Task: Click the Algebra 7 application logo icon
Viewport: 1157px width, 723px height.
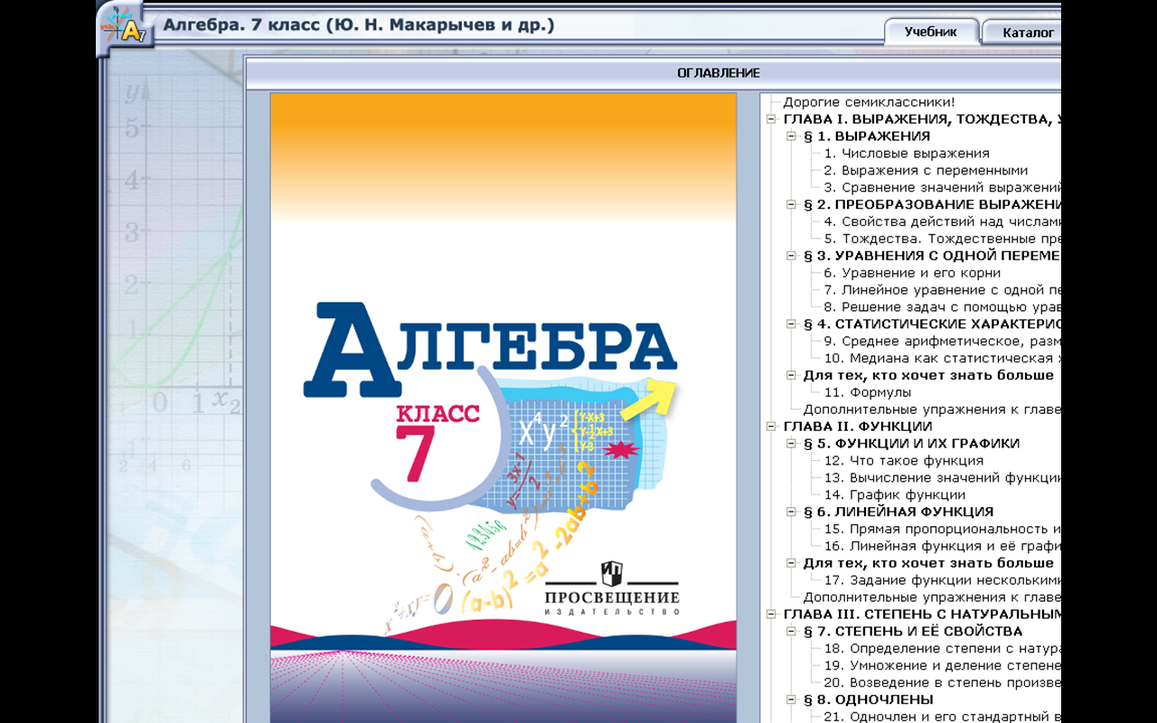Action: point(126,26)
